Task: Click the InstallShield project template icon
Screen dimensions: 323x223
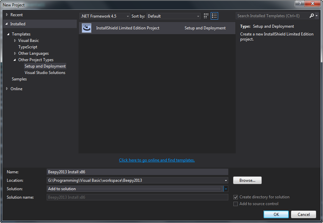Action: 87,28
